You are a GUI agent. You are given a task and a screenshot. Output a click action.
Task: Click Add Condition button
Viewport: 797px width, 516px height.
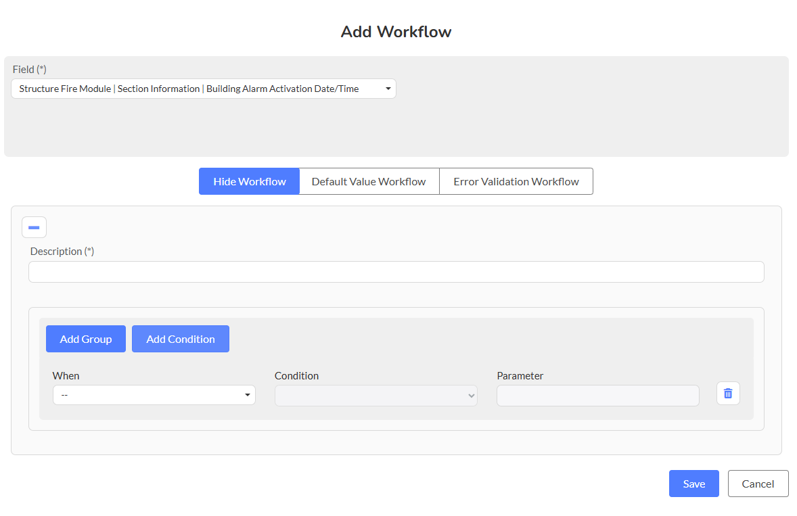[x=181, y=339]
